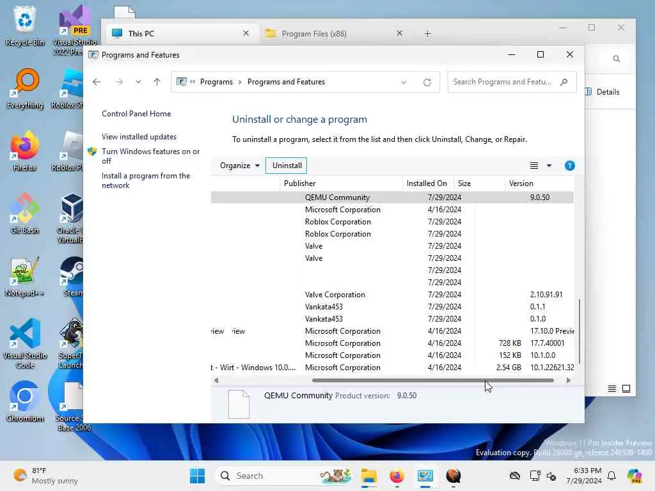
Task: Open the clock showing 6:33 PM
Action: coord(583,476)
